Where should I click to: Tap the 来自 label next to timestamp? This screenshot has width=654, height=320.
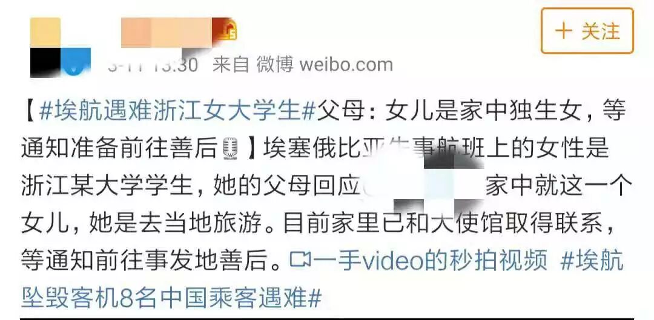(231, 65)
